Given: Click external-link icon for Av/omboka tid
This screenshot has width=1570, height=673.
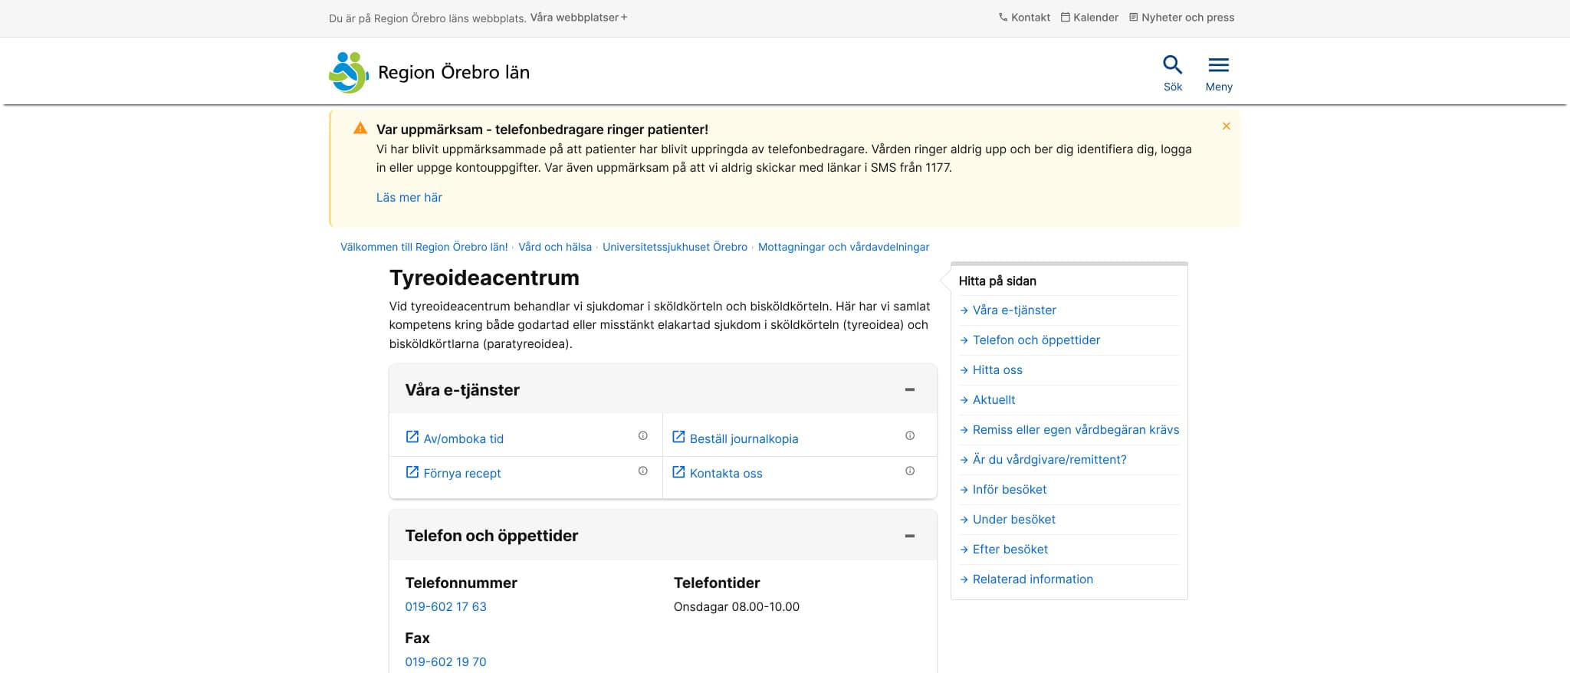Looking at the screenshot, I should point(412,437).
